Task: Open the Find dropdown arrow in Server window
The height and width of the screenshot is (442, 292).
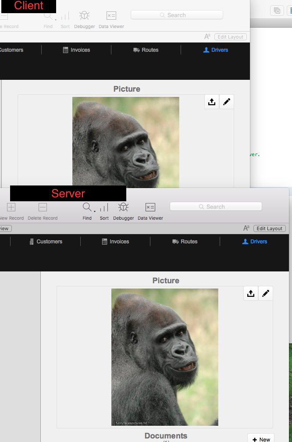Action: point(95,211)
